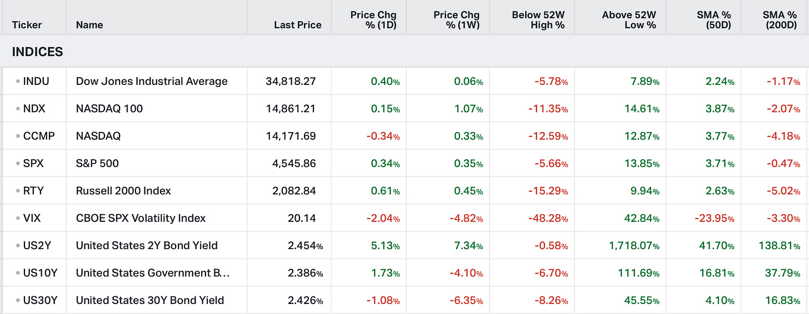Click the yield value 2.454%
809x314 pixels.
pos(305,246)
